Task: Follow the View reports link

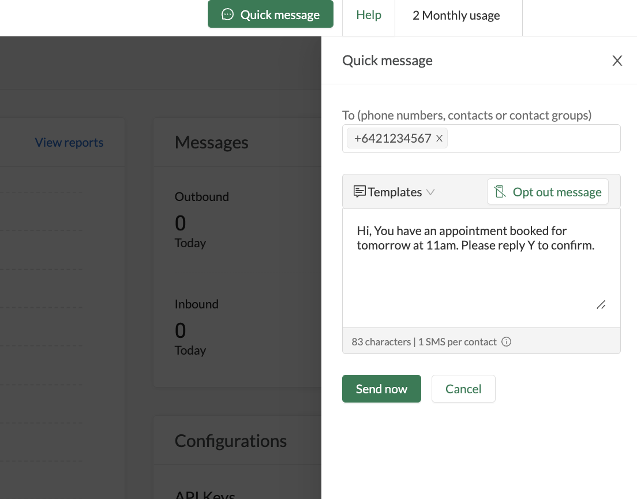Action: tap(69, 143)
